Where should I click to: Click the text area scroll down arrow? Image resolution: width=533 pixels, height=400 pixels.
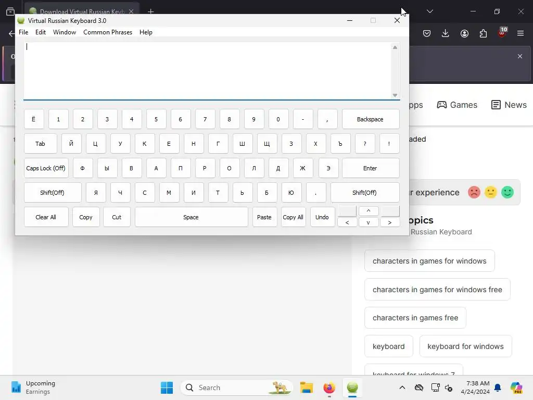tap(395, 95)
